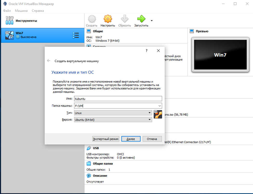The height and width of the screenshot is (194, 253).
Task: Expand the Запустить dropdown arrow
Action: (x=152, y=20)
